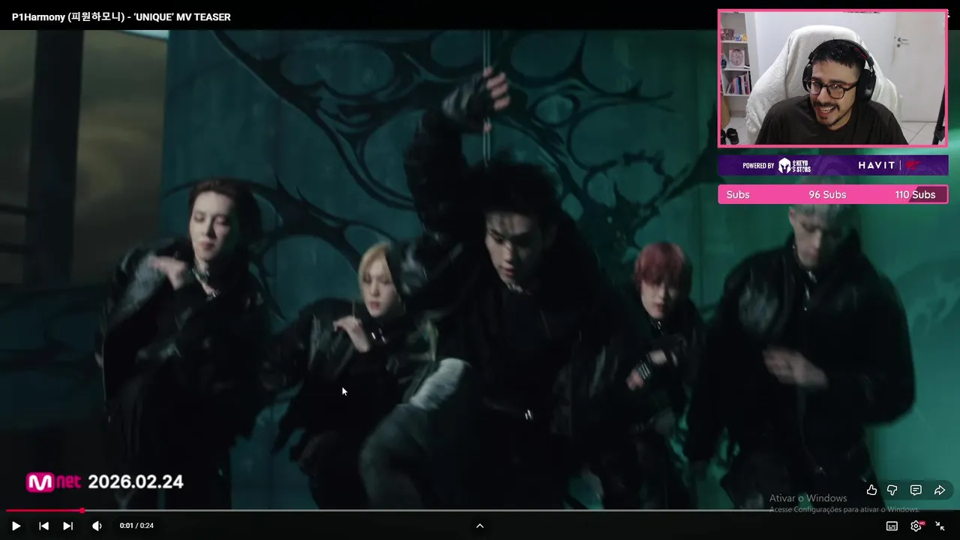Like the video with thumbs up
The image size is (960, 540).
(871, 490)
